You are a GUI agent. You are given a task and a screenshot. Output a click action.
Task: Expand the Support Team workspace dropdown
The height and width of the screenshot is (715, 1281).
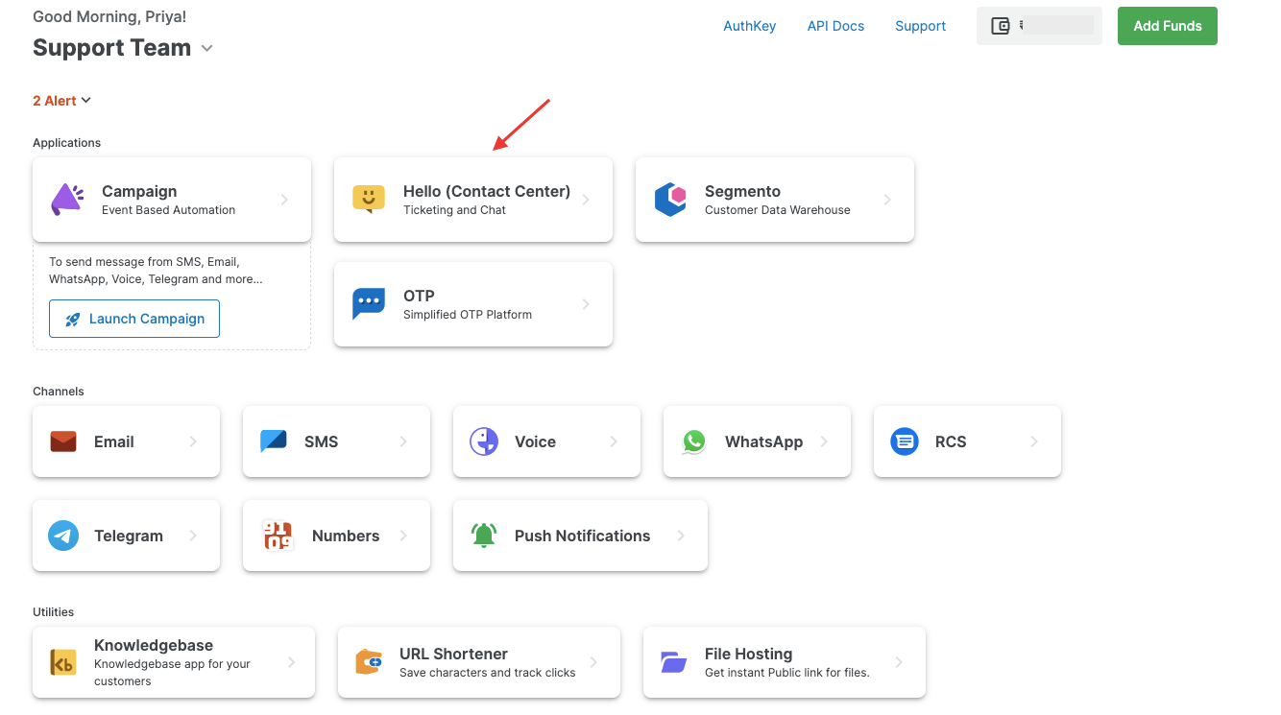click(206, 48)
